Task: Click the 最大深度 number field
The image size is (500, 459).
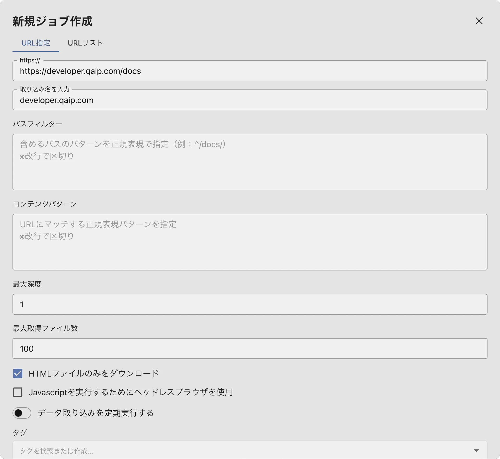Action: point(249,304)
